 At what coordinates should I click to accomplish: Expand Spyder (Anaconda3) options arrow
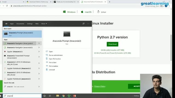[x=39, y=51]
